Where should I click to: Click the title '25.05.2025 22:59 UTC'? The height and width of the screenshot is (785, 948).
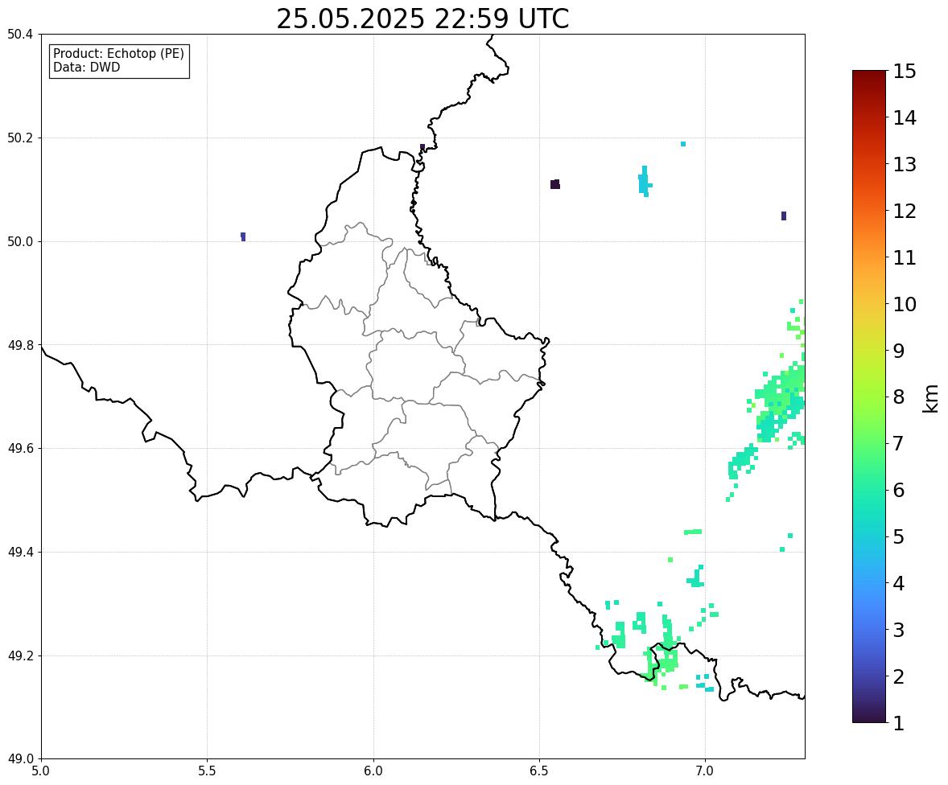click(422, 18)
